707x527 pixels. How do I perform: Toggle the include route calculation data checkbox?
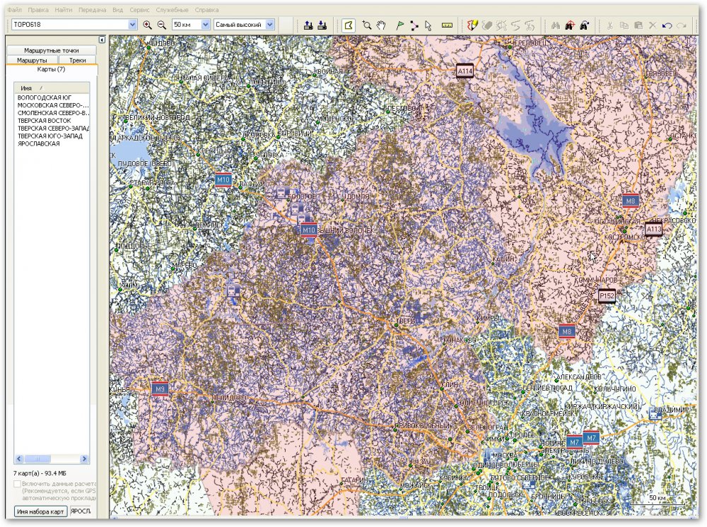click(x=17, y=484)
